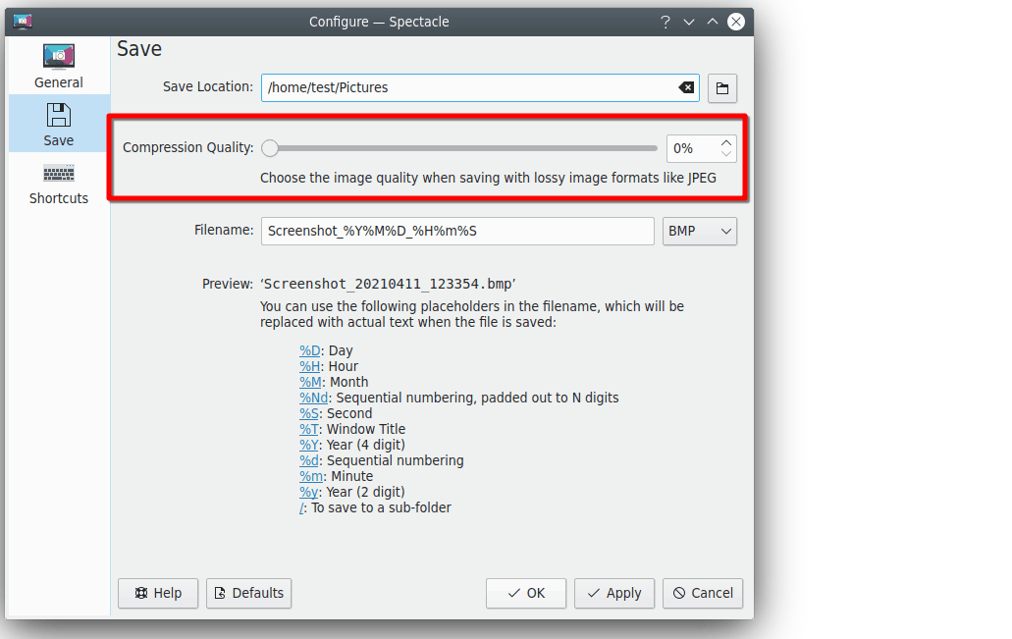1012x639 pixels.
Task: Insert the %Nd padded numbering placeholder
Action: 314,398
